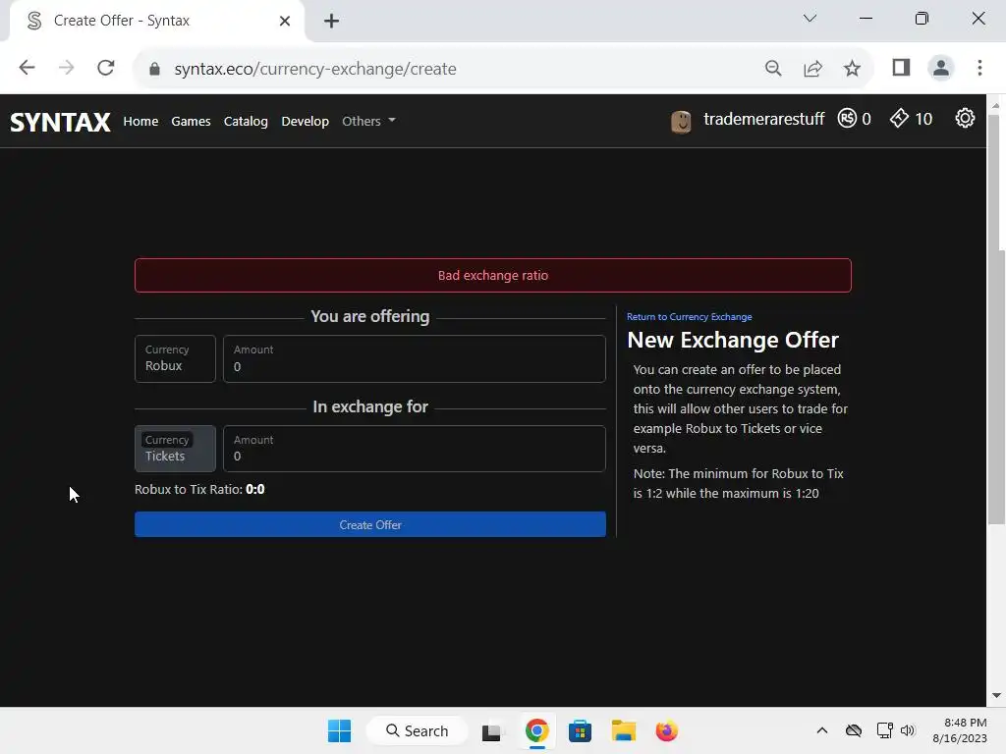
Task: Click the page vertical scrollbar thumb
Action: coord(996,321)
